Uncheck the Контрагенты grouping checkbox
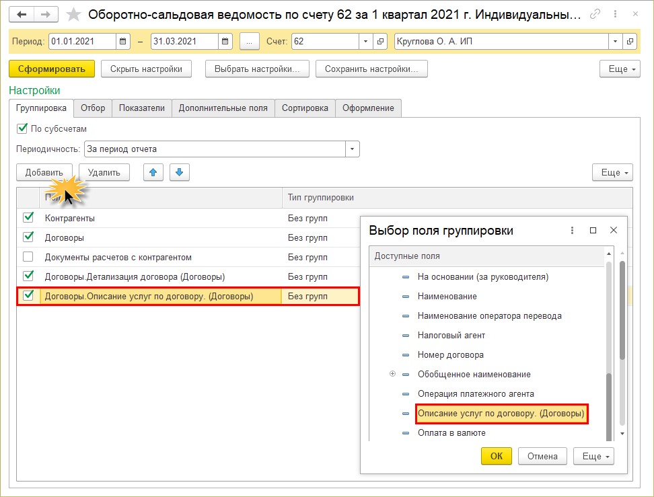The height and width of the screenshot is (497, 654). coord(28,218)
